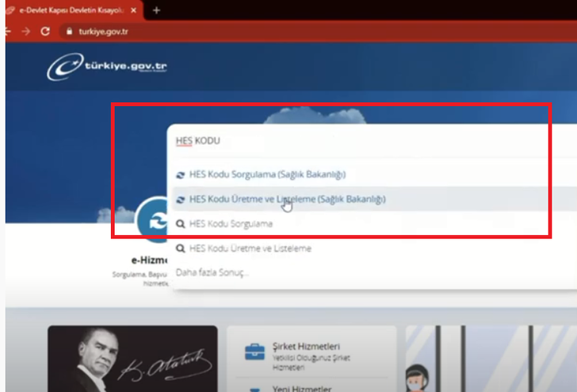
Task: Click the Şirket Hizmetleri briefcase icon
Action: coord(254,352)
